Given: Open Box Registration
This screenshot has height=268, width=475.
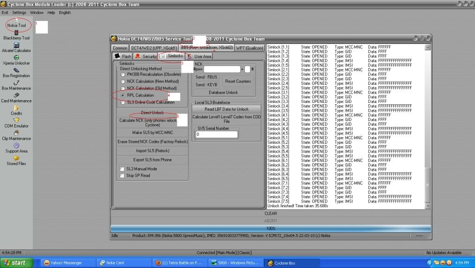Looking at the screenshot, I should 16,72.
